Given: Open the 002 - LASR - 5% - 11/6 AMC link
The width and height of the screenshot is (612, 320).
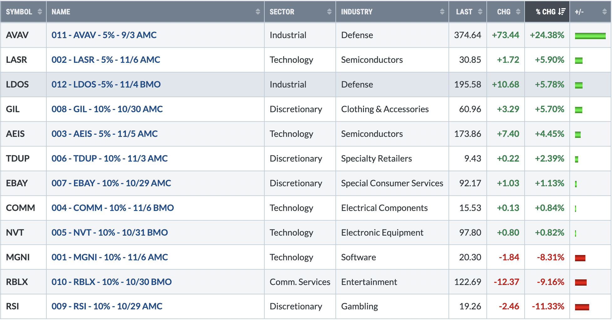Looking at the screenshot, I should 106,60.
